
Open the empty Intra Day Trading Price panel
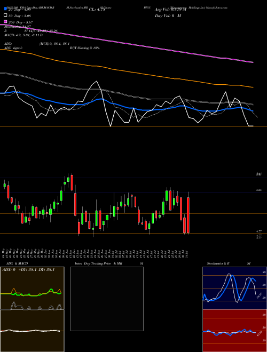(x=107, y=299)
